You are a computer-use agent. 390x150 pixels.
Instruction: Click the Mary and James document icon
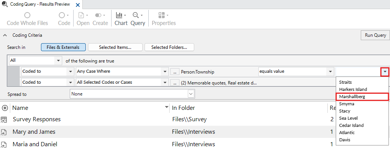pos(3,132)
